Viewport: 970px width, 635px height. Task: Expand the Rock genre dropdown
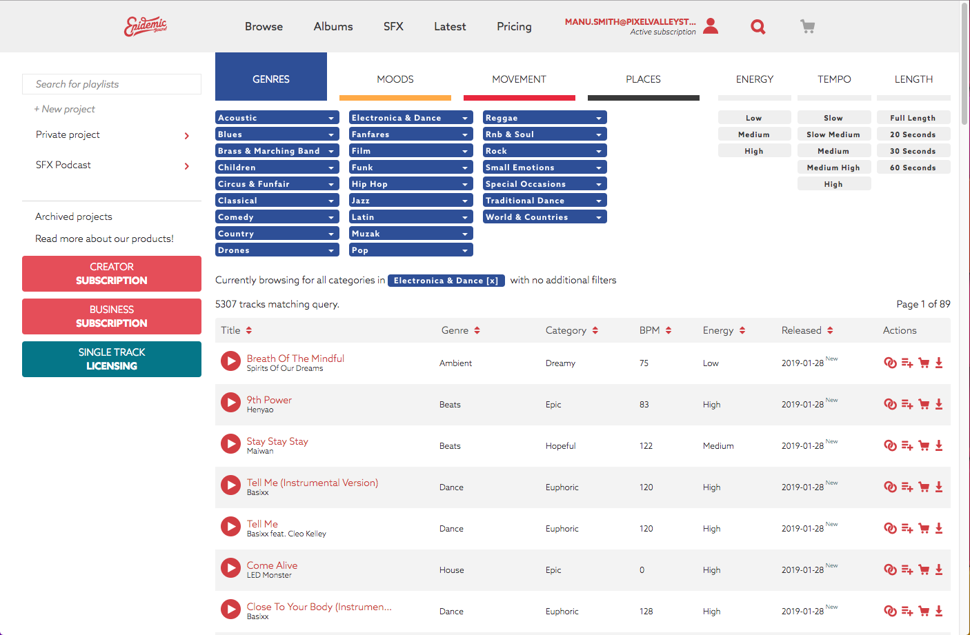[x=544, y=151]
